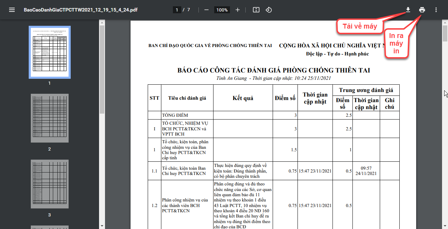This screenshot has width=448, height=229.
Task: Click the sidebar scroll down arrow
Action: (x=102, y=226)
